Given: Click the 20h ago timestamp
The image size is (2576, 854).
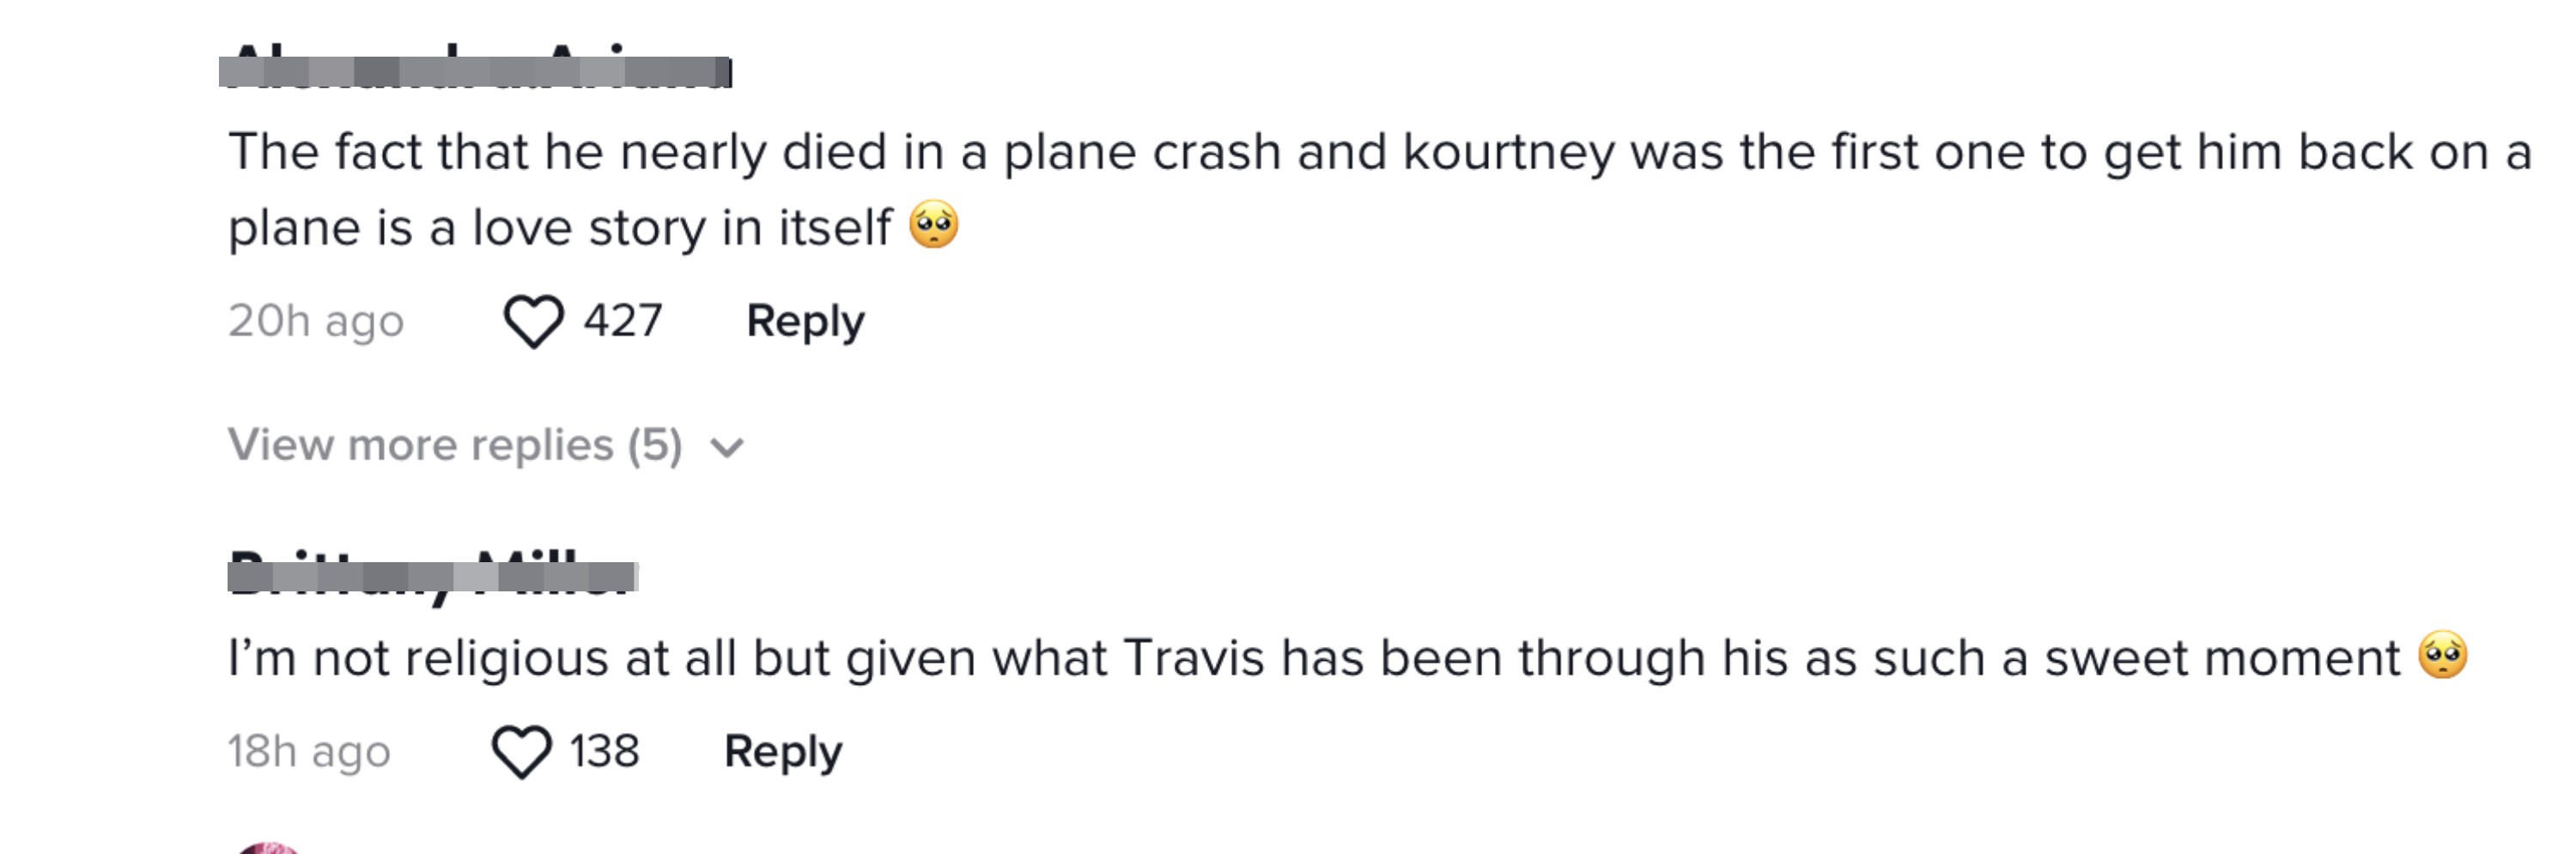Looking at the screenshot, I should tap(316, 322).
